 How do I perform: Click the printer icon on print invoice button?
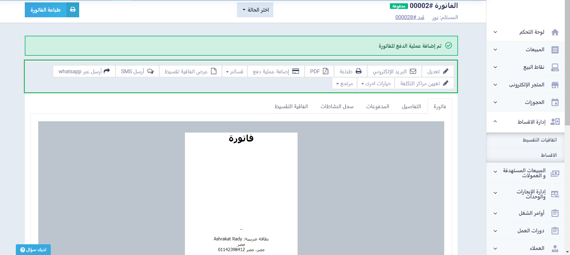[x=73, y=10]
